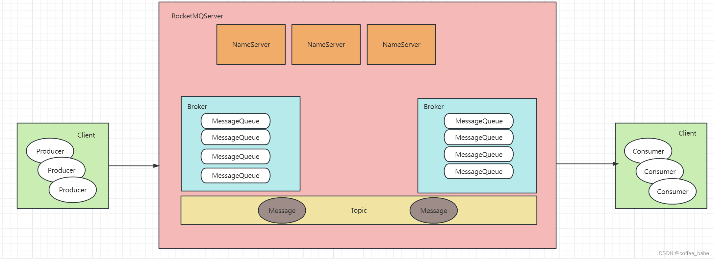Select the RocketMQServer title label
Viewport: 714px width, 259px height.
[x=197, y=16]
